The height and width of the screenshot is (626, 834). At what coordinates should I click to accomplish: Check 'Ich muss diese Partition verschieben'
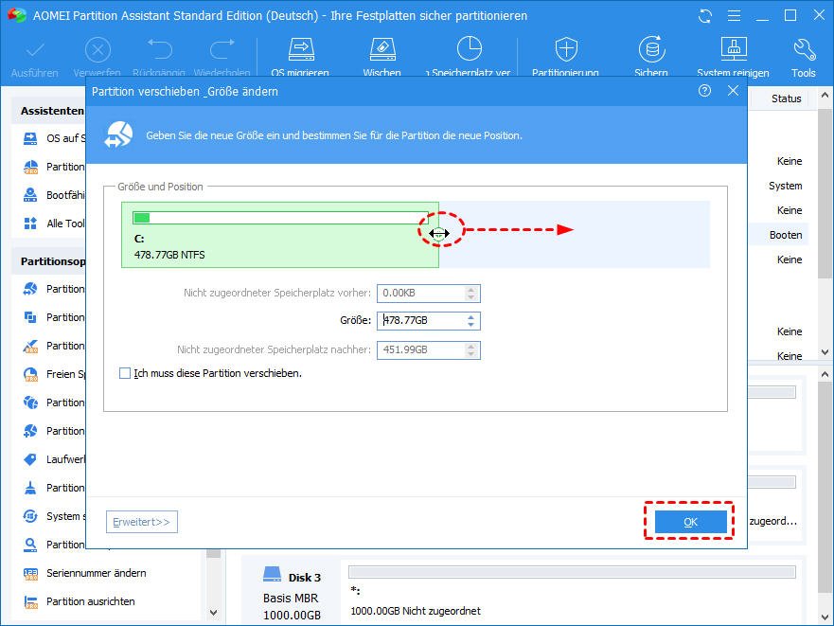(x=125, y=373)
